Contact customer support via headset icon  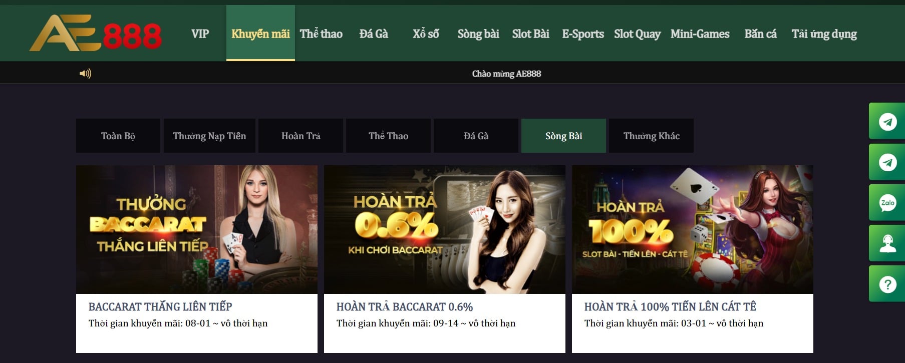887,243
